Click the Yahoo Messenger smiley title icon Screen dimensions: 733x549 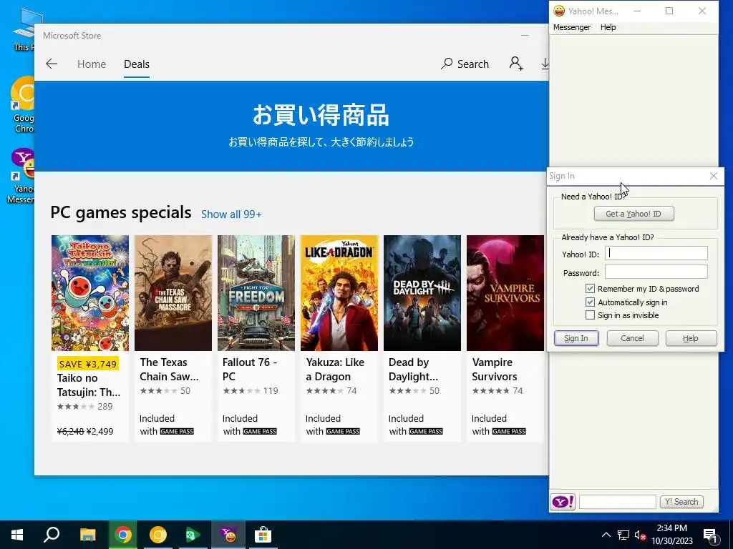tap(558, 11)
